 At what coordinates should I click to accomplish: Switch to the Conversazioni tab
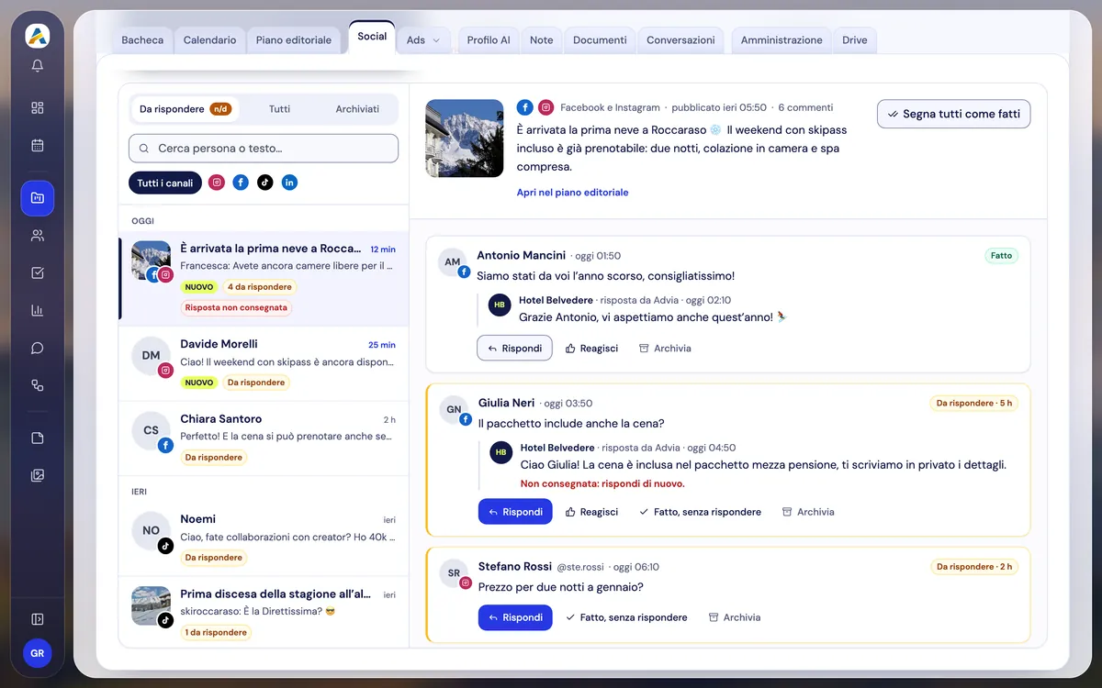[x=680, y=40]
